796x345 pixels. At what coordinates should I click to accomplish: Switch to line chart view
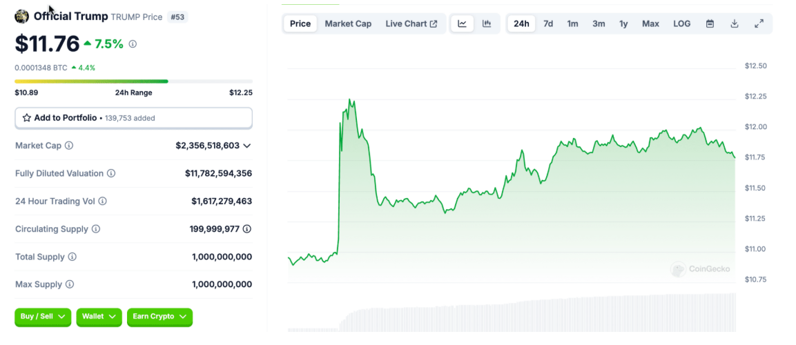click(x=463, y=24)
